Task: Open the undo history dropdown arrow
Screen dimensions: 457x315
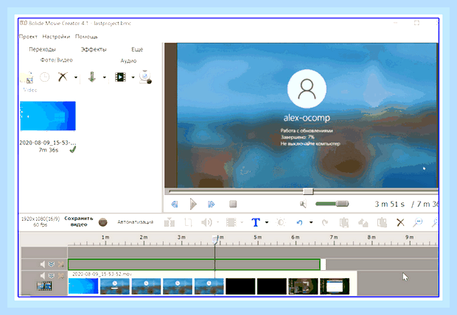Action: click(311, 222)
